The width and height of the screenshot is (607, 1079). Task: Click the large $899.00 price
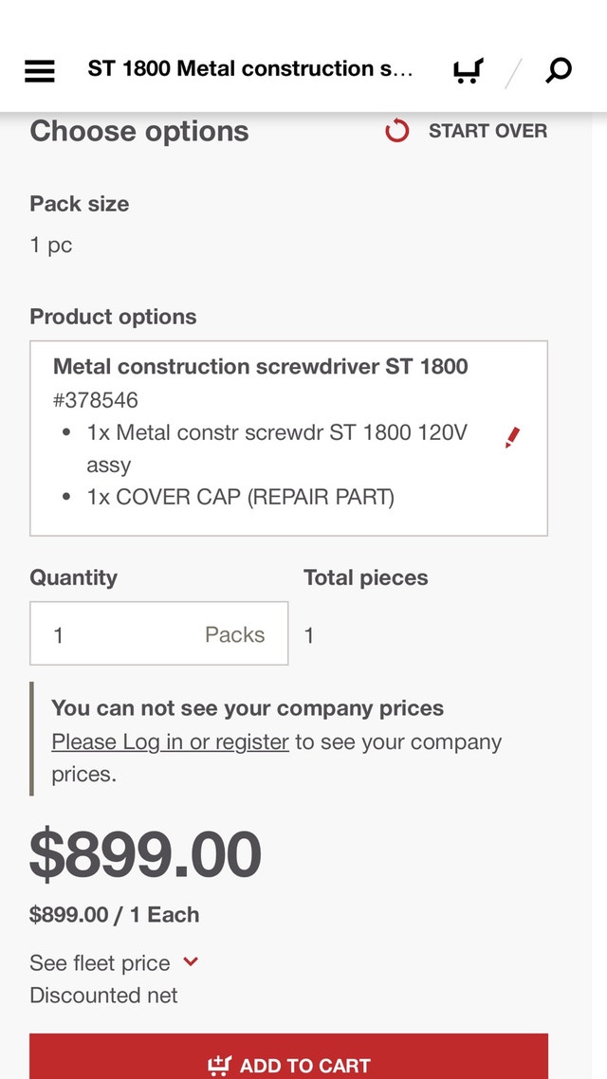coord(145,853)
